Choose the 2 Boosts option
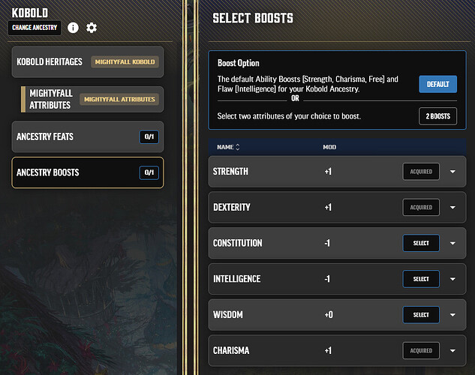475x375 pixels. tap(437, 116)
